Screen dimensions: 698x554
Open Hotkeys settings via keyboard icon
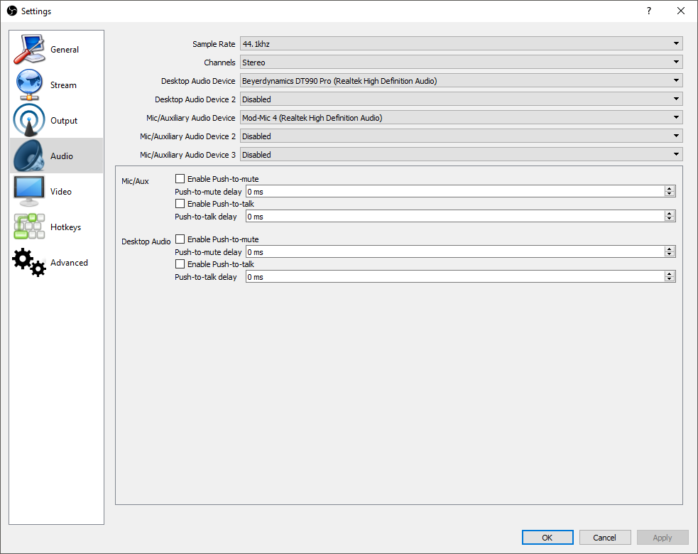[29, 227]
